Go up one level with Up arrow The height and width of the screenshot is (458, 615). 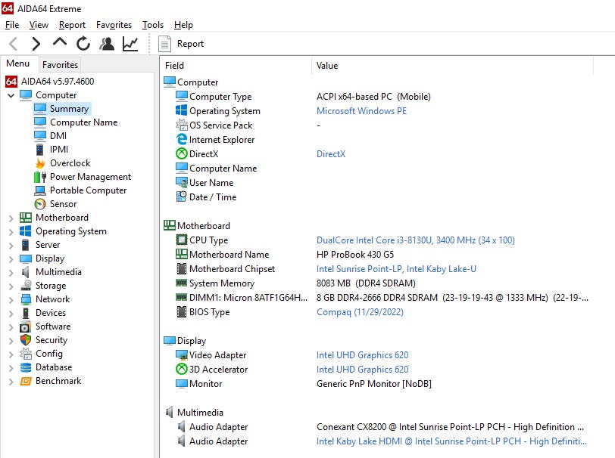(x=59, y=43)
